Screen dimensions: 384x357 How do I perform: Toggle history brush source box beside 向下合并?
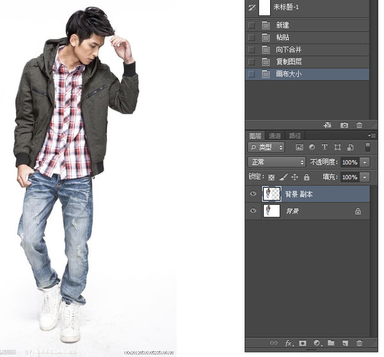pyautogui.click(x=252, y=49)
